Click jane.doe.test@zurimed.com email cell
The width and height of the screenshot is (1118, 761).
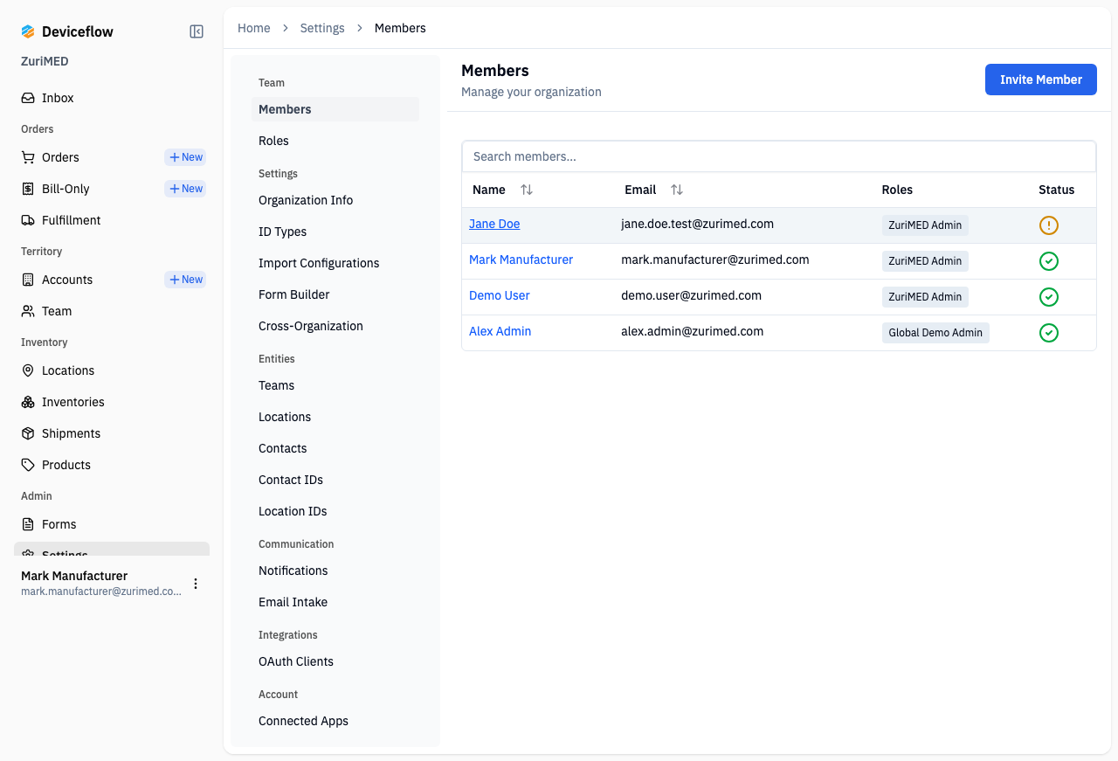pos(697,224)
